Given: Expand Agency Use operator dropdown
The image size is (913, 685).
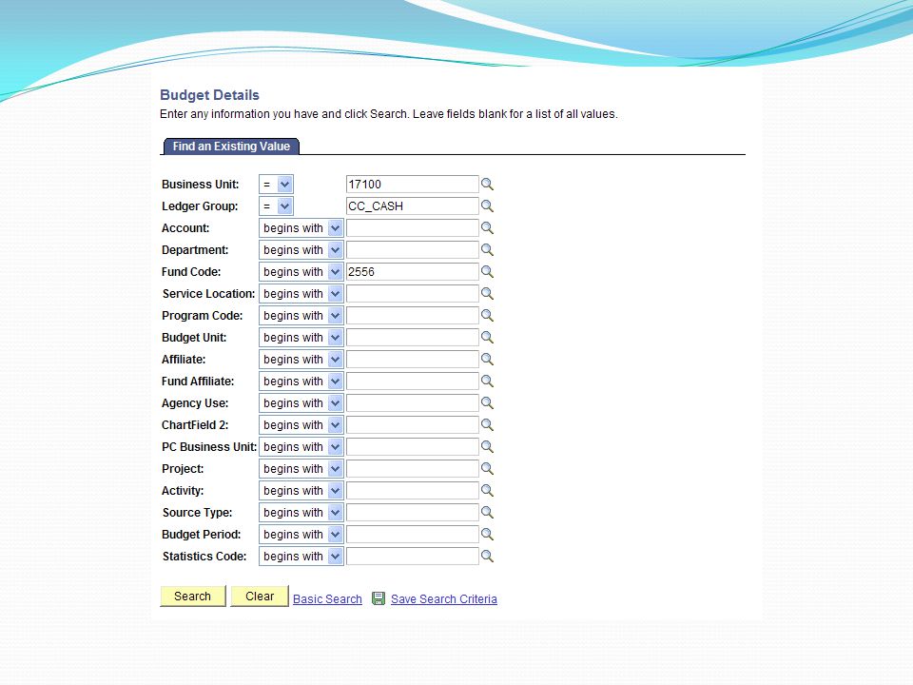Looking at the screenshot, I should (301, 403).
